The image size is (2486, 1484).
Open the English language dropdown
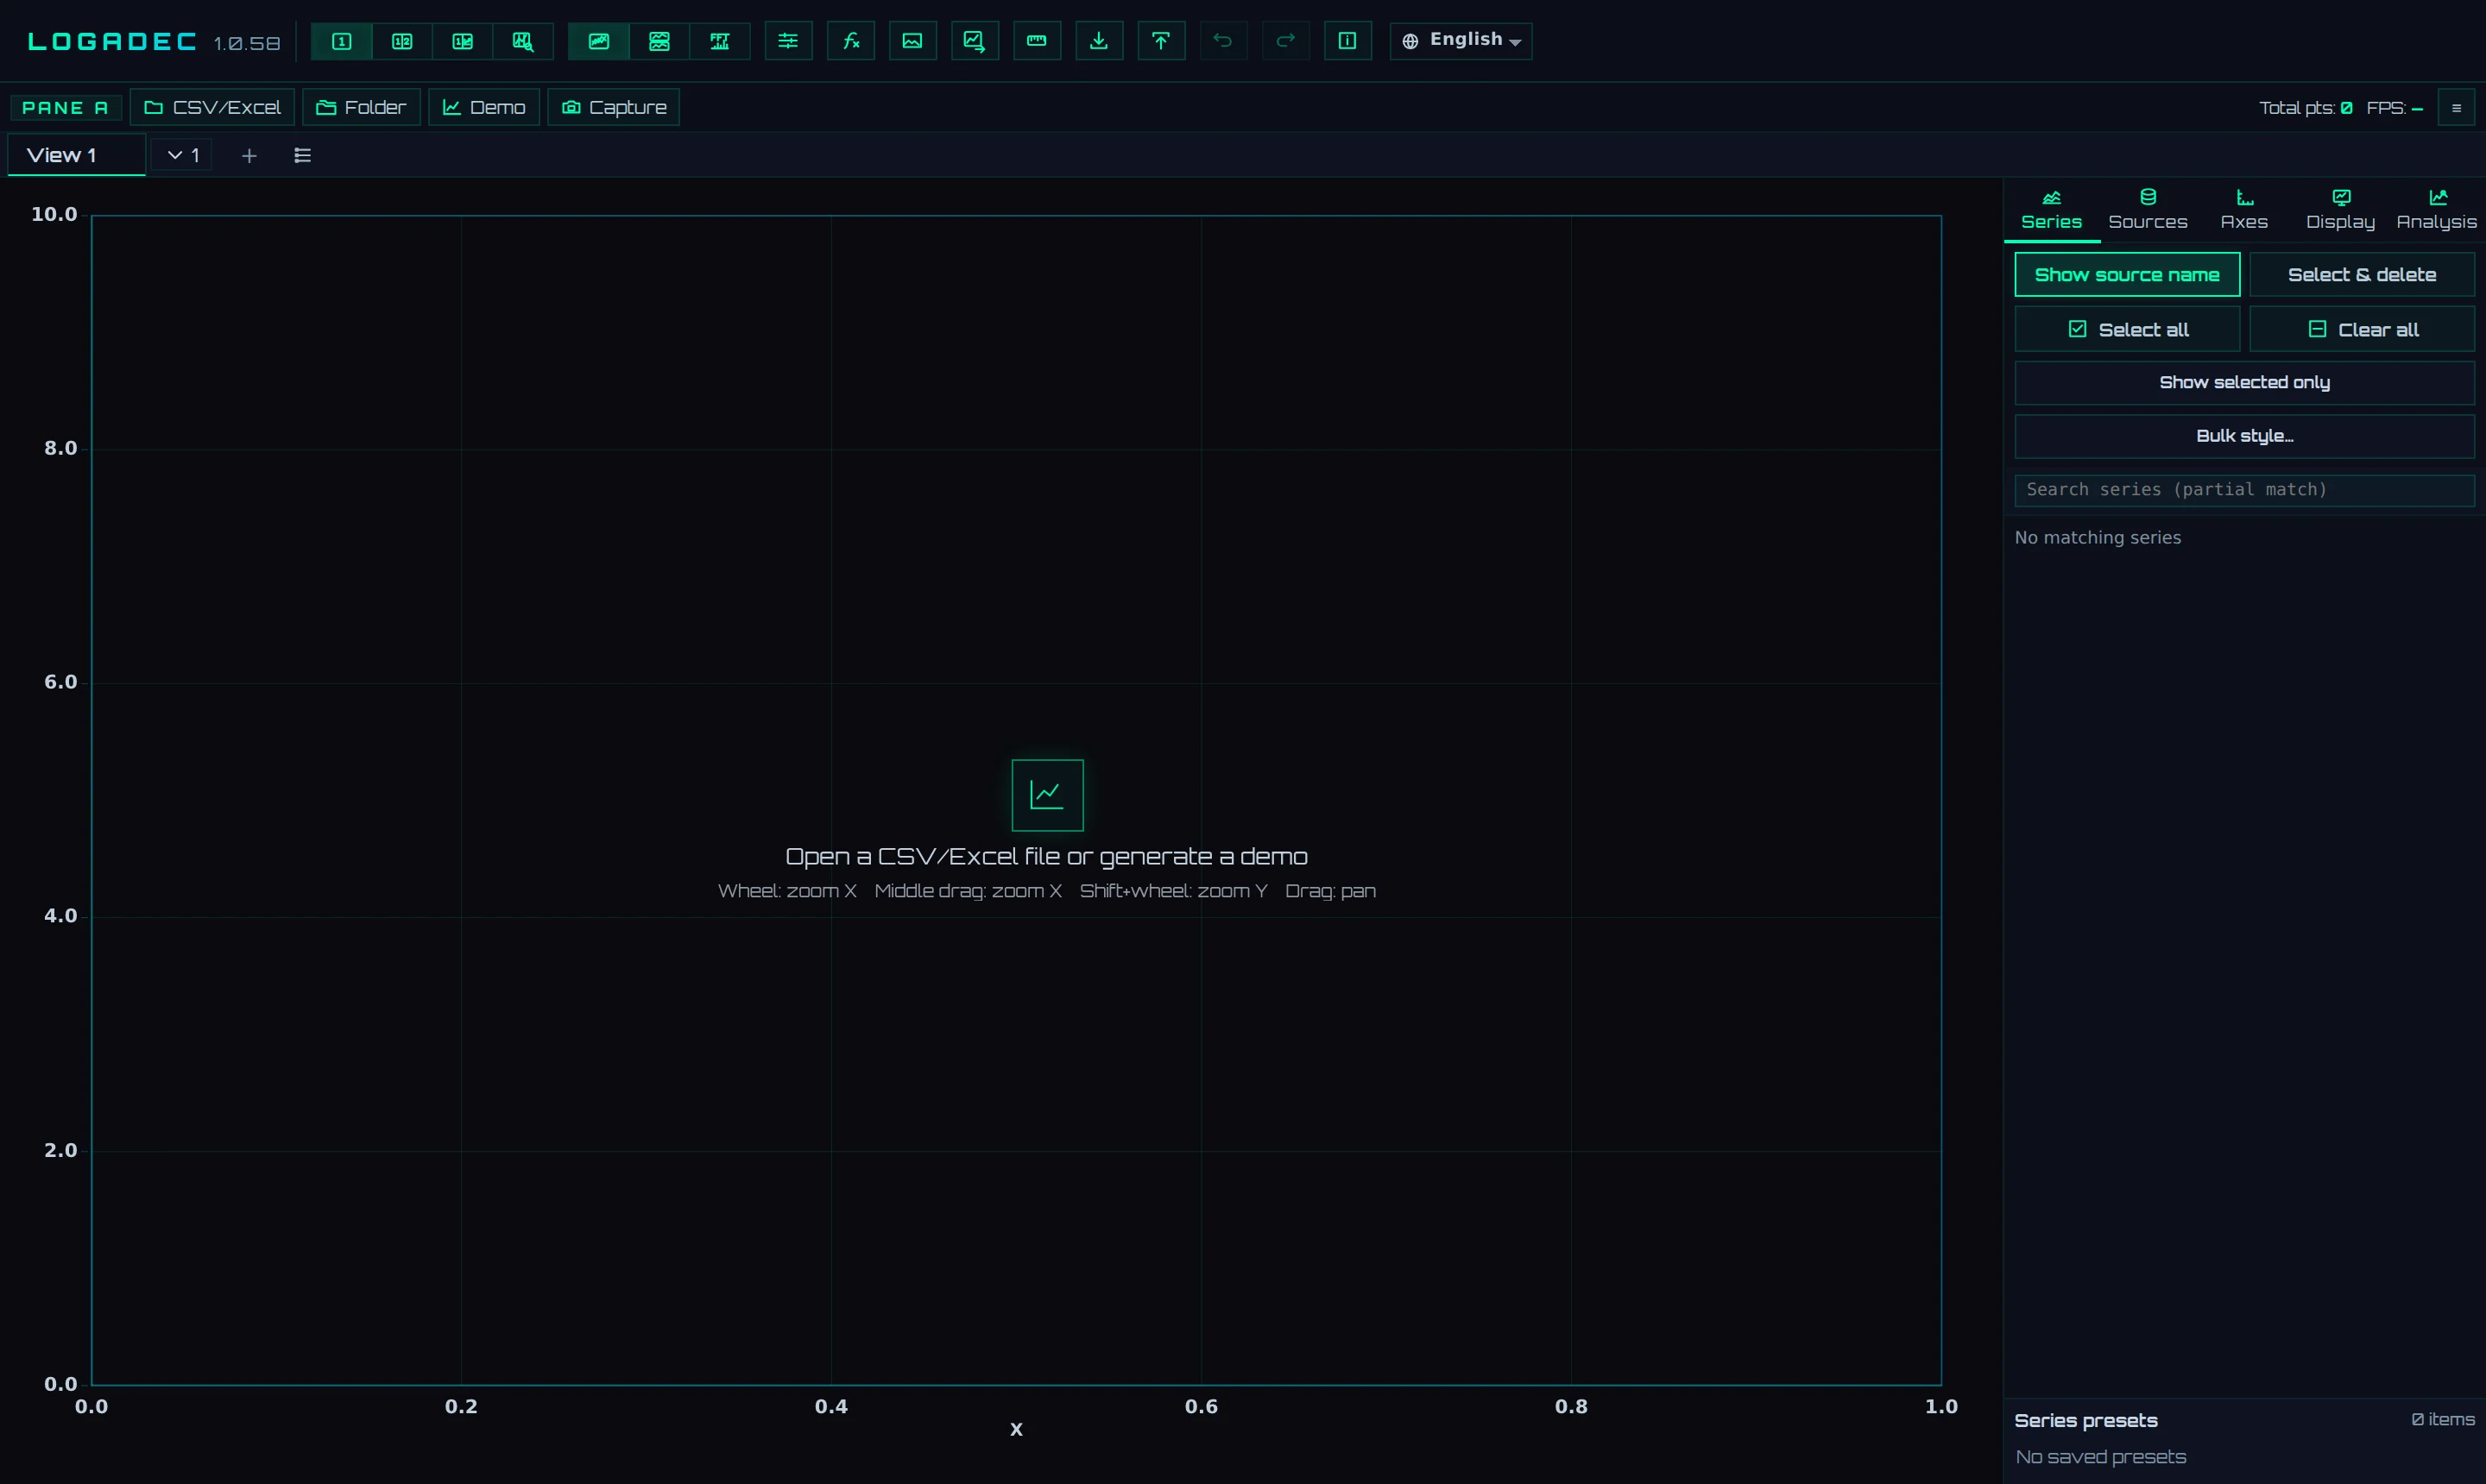(1461, 41)
